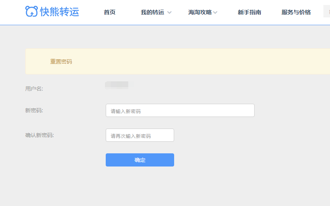Image resolution: width=330 pixels, height=206 pixels.
Task: Expand the chevron next to 我的转运
Action: tap(169, 12)
